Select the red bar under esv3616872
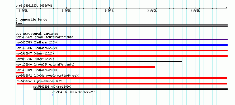 point(121,78)
